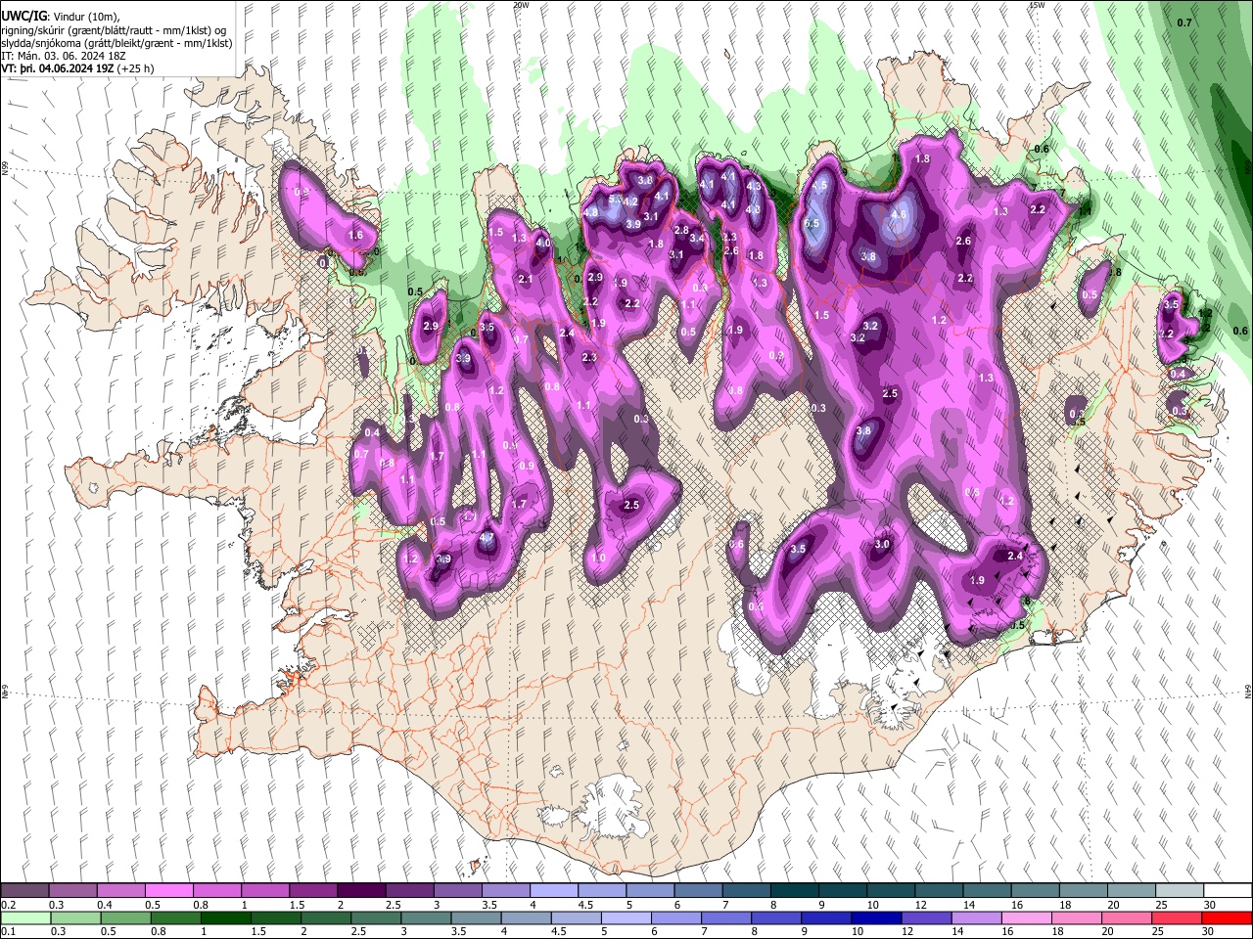Click the '20W' longitude label at the top
Viewport: 1253px width, 939px height.
pyautogui.click(x=520, y=5)
